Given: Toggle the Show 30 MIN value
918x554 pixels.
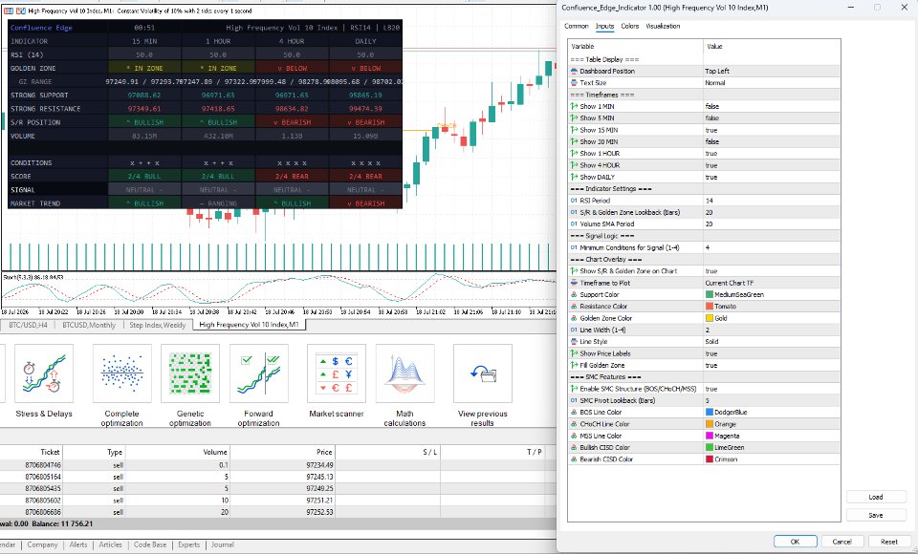Looking at the screenshot, I should 772,141.
